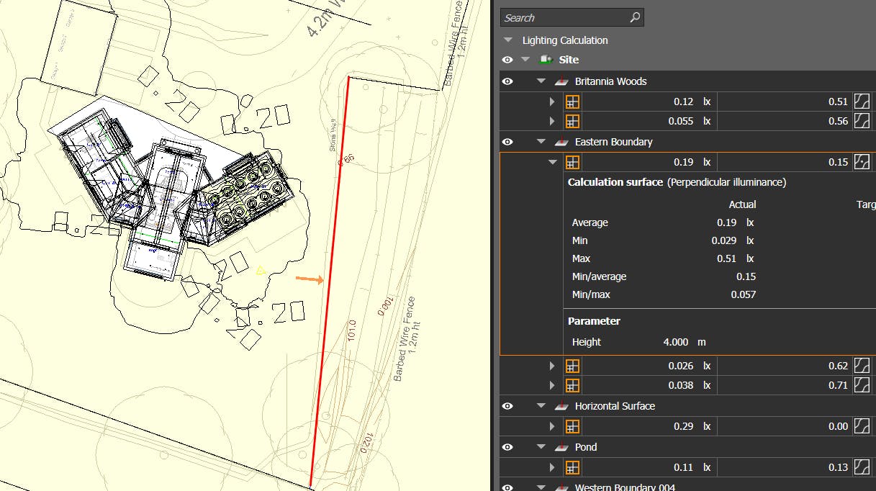Viewport: 876px width, 491px height.
Task: Click the Eastern Boundary surface icon
Action: tap(562, 142)
